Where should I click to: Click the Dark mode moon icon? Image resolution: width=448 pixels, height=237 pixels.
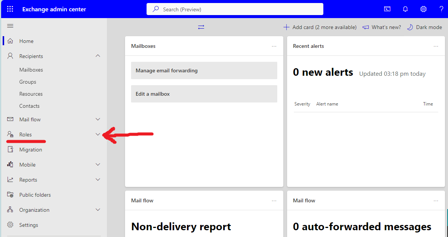(x=410, y=27)
